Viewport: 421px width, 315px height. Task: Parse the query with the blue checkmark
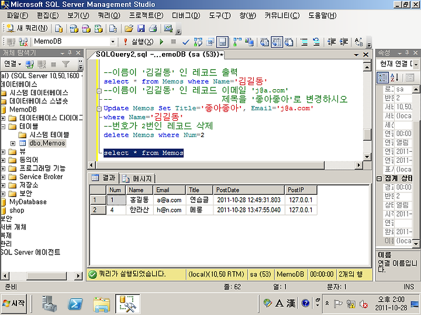[185, 42]
